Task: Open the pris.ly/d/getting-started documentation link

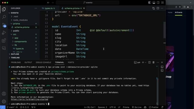Action: [x=29, y=99]
